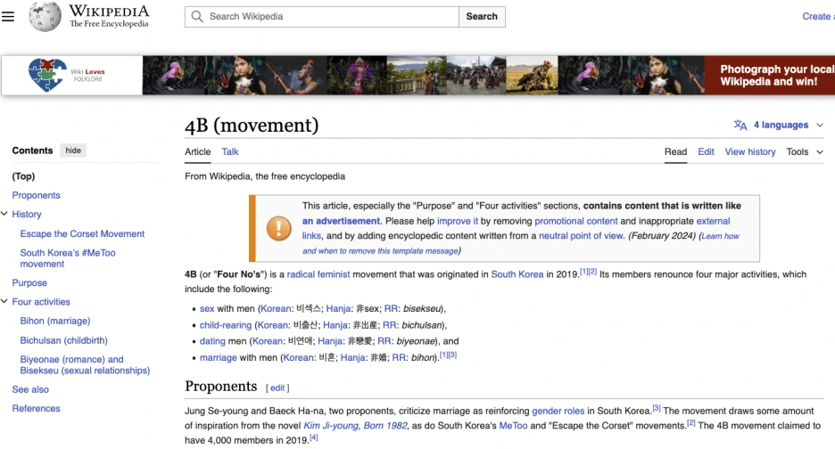Click the Wiki Loves Folklore heart logo
The height and width of the screenshot is (449, 835).
point(47,75)
